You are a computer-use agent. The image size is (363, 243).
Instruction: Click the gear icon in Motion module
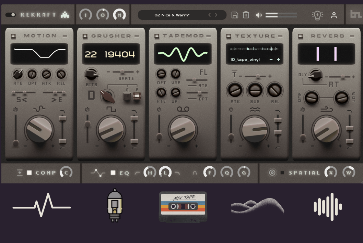click(15, 110)
